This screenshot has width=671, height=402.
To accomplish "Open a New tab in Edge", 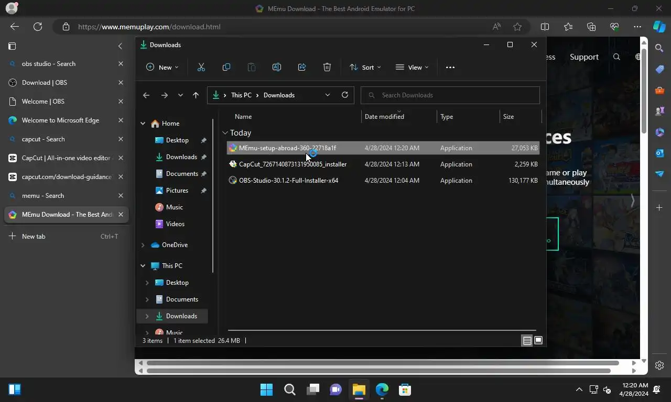I will point(66,237).
